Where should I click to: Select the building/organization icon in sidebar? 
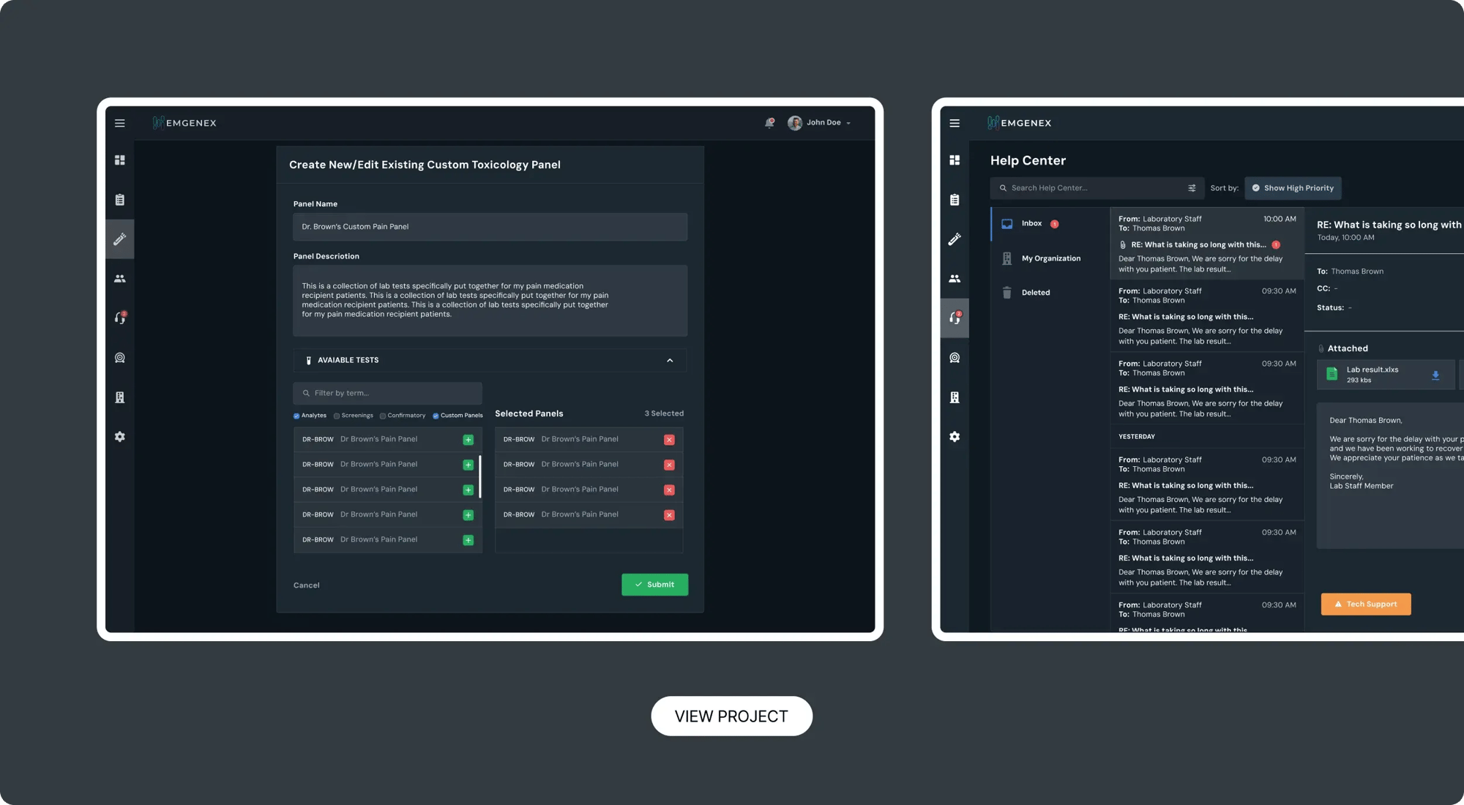(x=119, y=397)
